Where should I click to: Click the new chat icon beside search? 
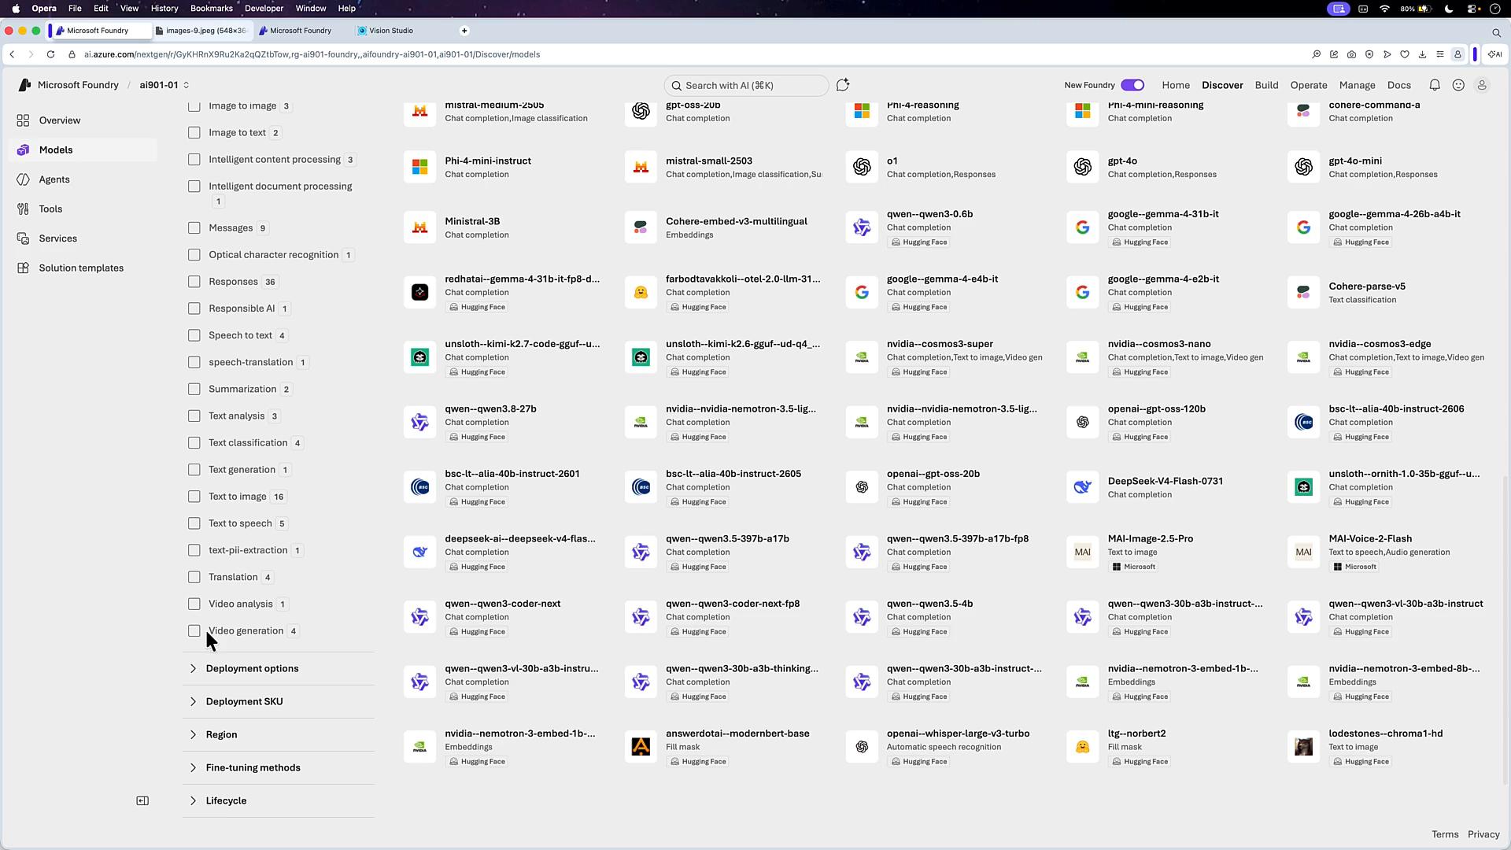click(843, 85)
